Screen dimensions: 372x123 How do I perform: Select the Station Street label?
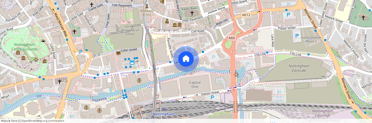(x=210, y=93)
